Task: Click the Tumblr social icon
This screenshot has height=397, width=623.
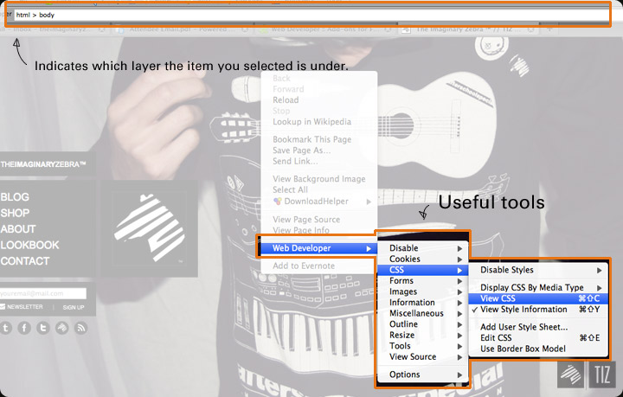Action: pos(7,328)
